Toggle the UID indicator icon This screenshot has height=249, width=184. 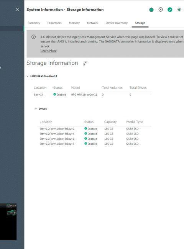tap(161, 10)
